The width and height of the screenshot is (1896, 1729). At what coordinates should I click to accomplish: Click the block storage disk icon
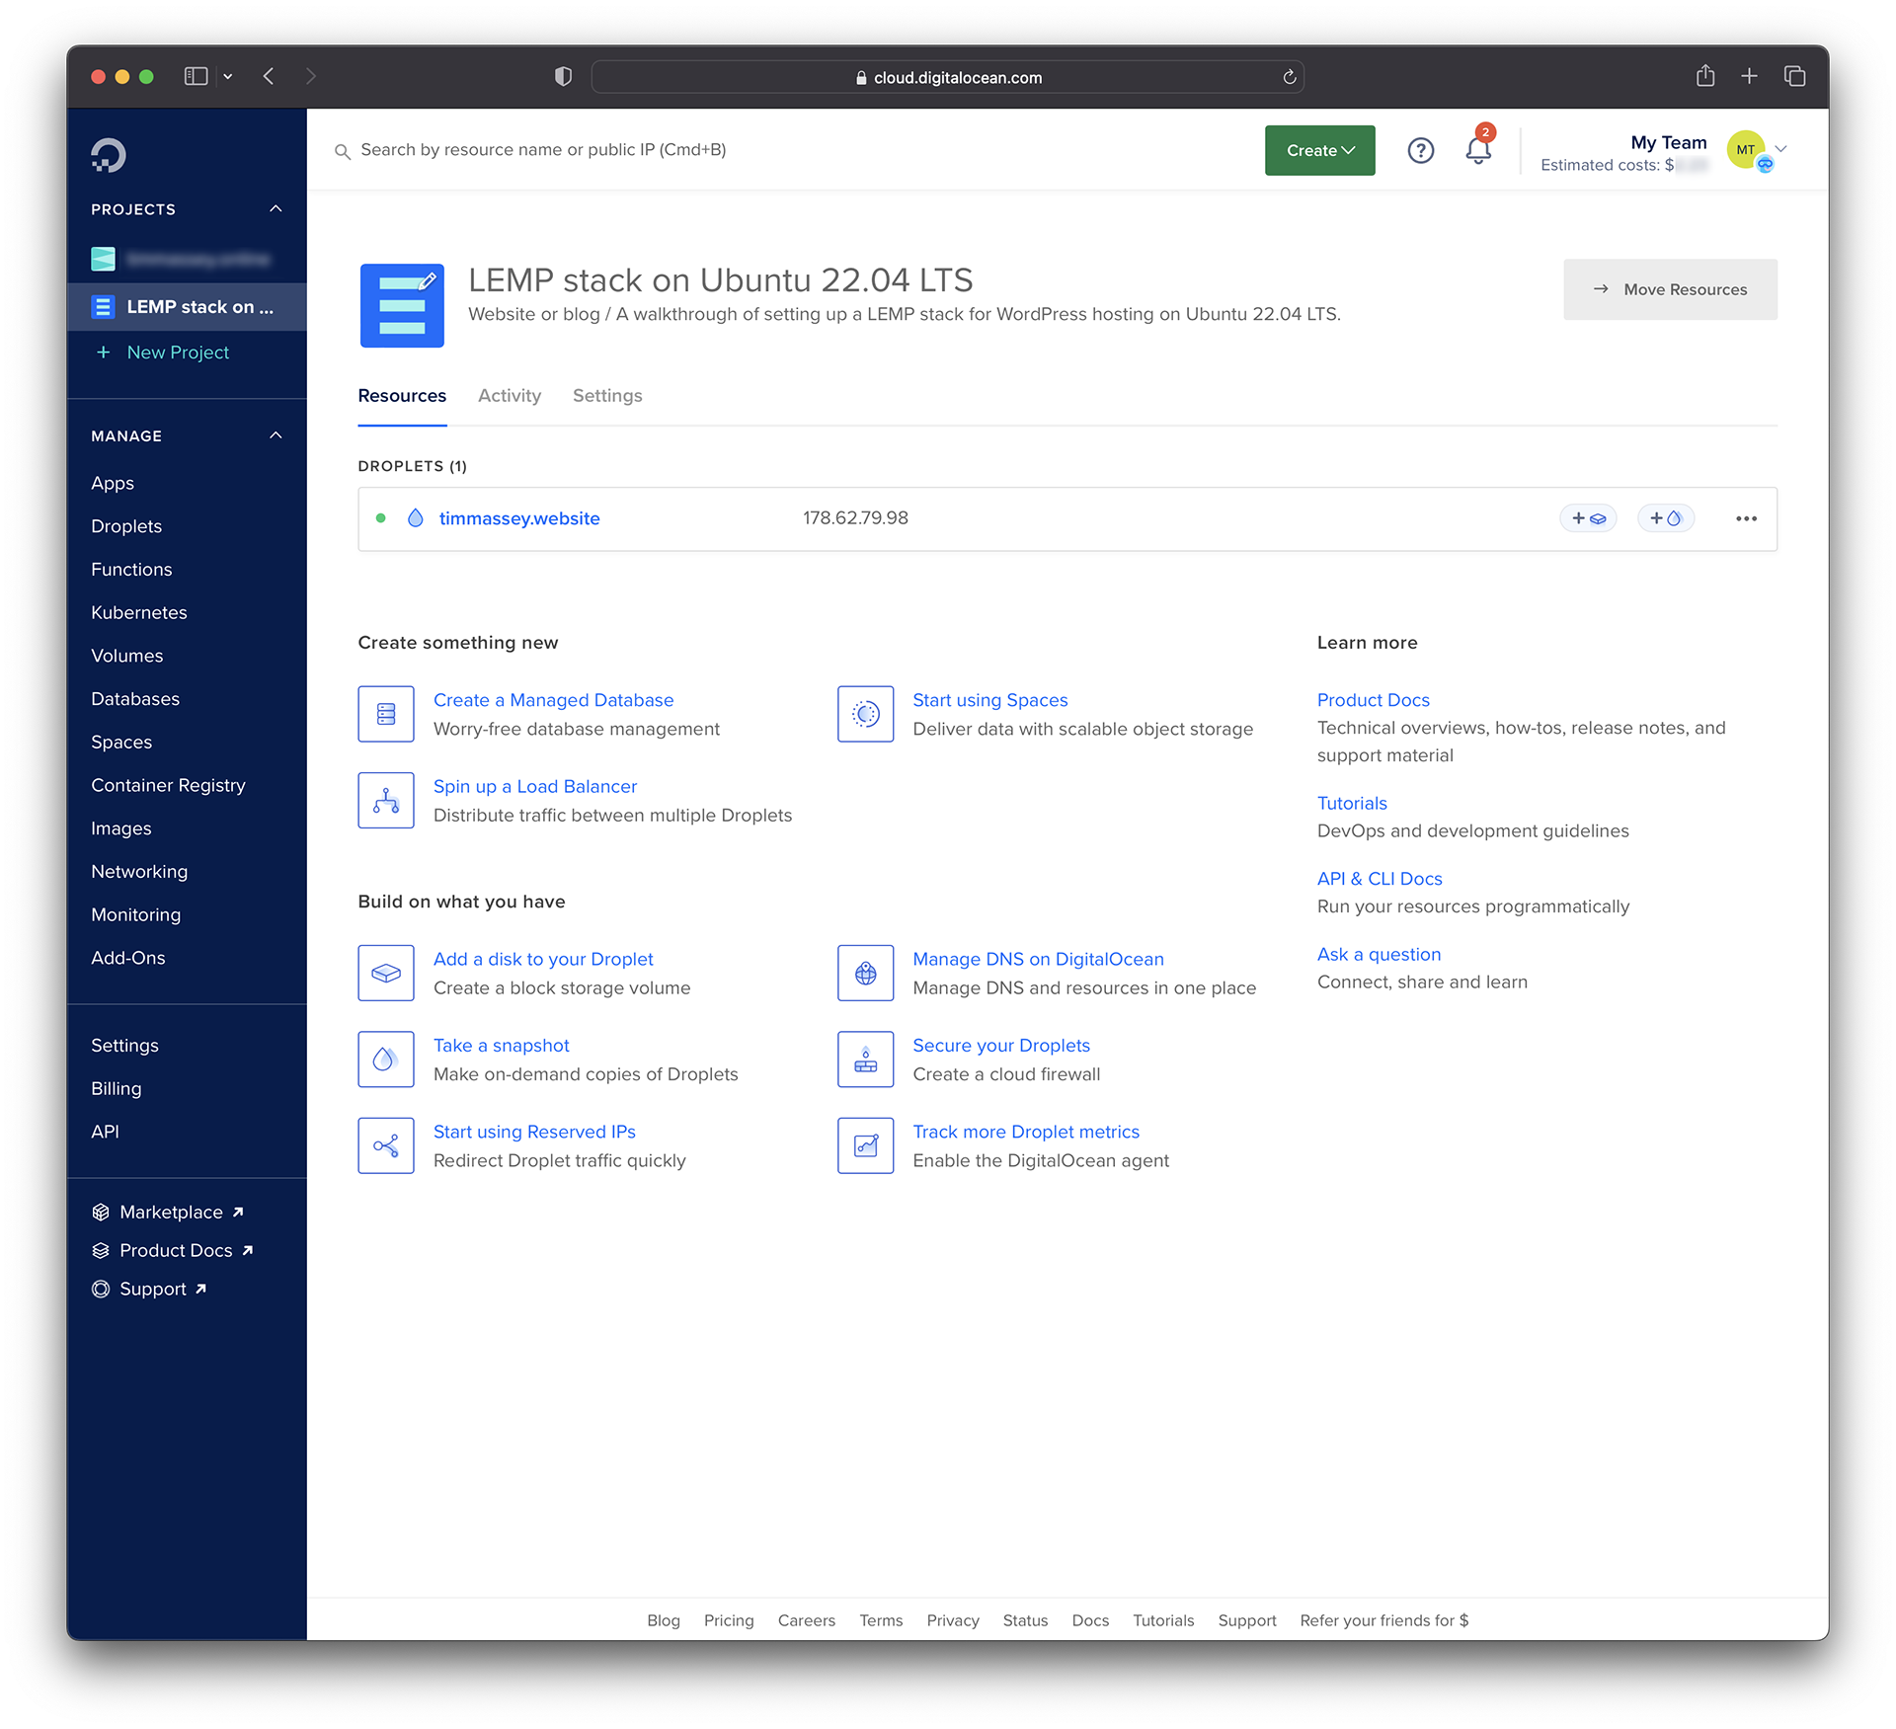[386, 974]
